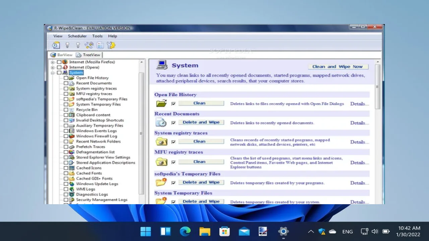Check the Prefetch Traces tree checkbox
The image size is (429, 241).
(x=66, y=147)
